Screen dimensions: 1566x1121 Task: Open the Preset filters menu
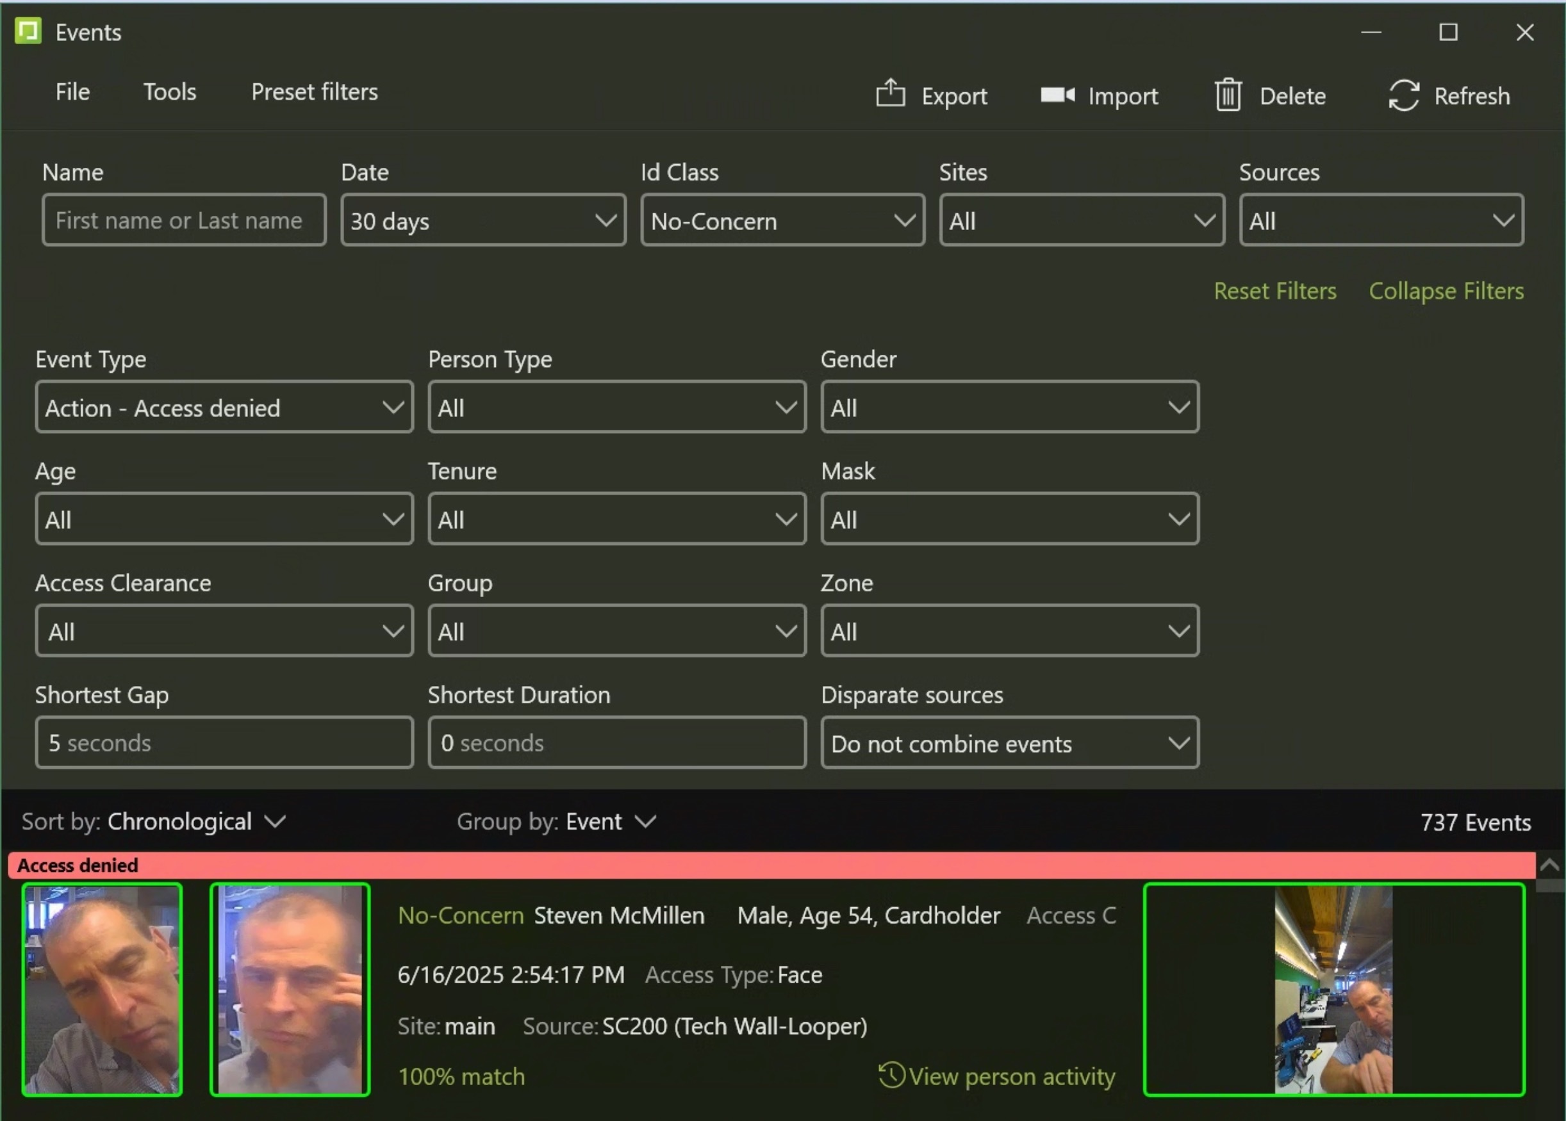[314, 92]
